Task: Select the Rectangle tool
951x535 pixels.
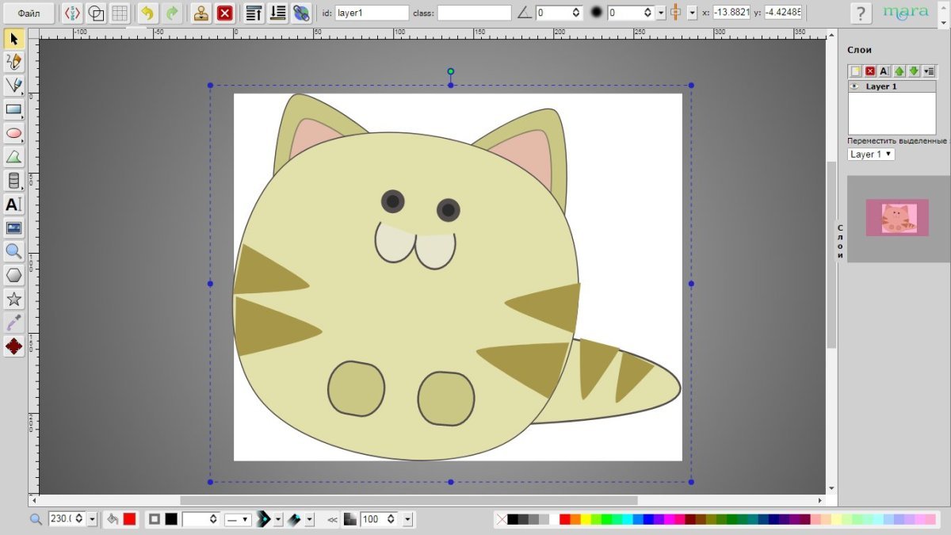Action: [13, 109]
